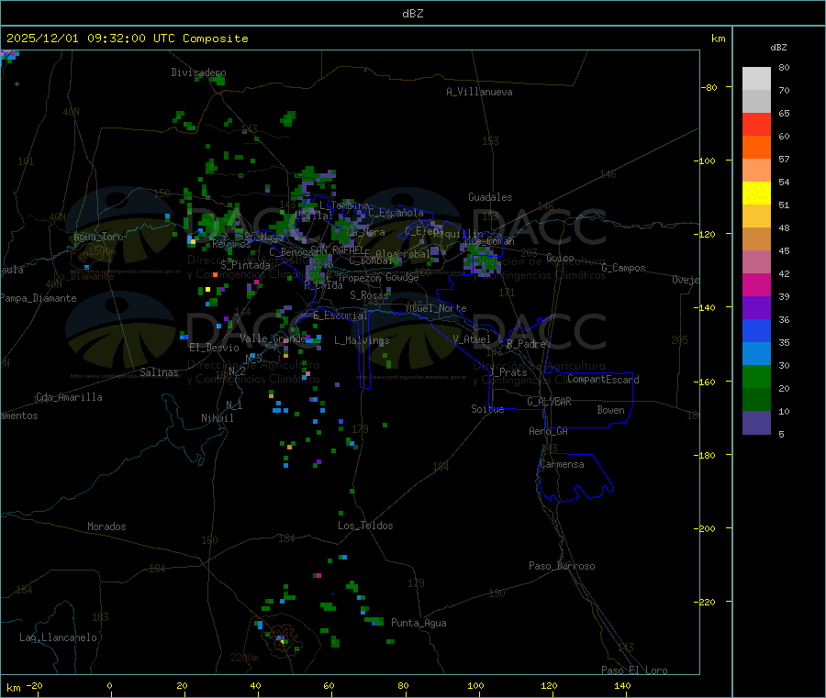This screenshot has width=826, height=698.
Task: Click the Guico location label
Action: (x=560, y=258)
